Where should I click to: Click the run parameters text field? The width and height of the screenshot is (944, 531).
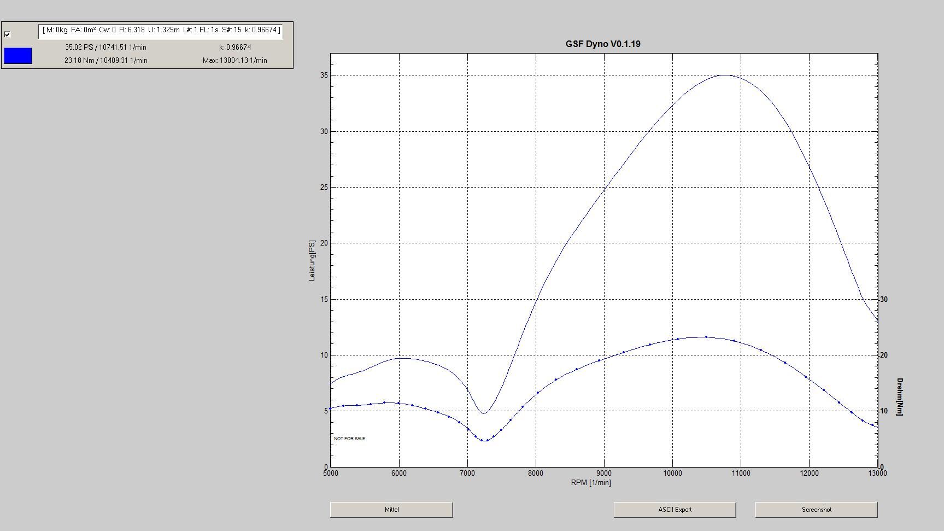[161, 31]
